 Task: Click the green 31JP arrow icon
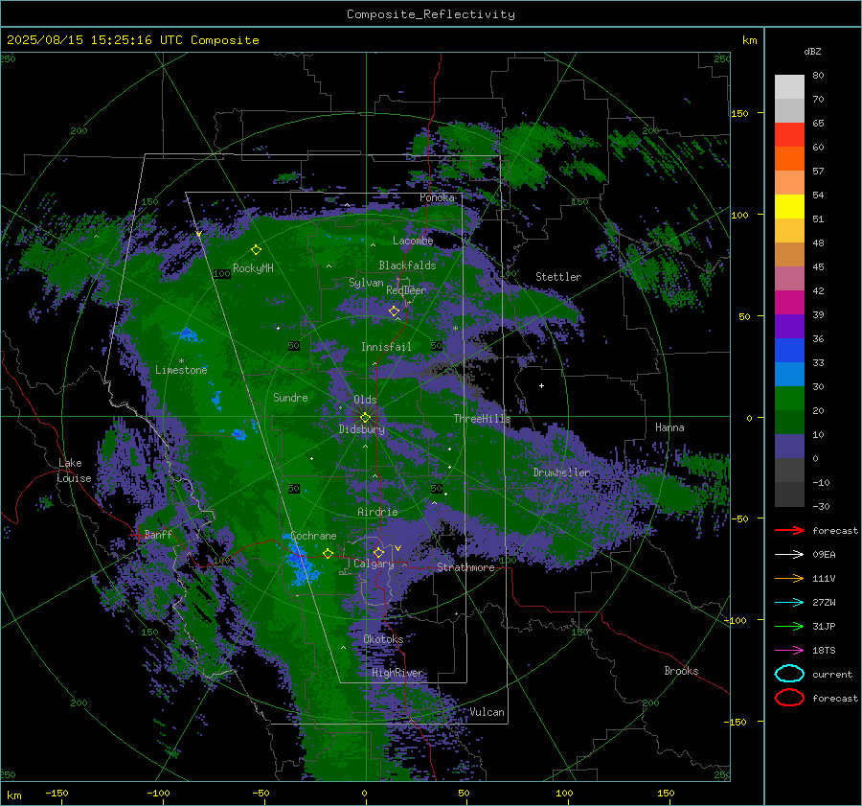click(x=789, y=626)
